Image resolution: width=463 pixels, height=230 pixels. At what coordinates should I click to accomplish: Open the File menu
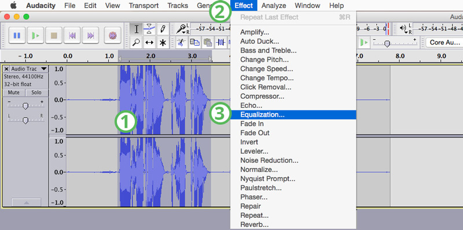(69, 6)
